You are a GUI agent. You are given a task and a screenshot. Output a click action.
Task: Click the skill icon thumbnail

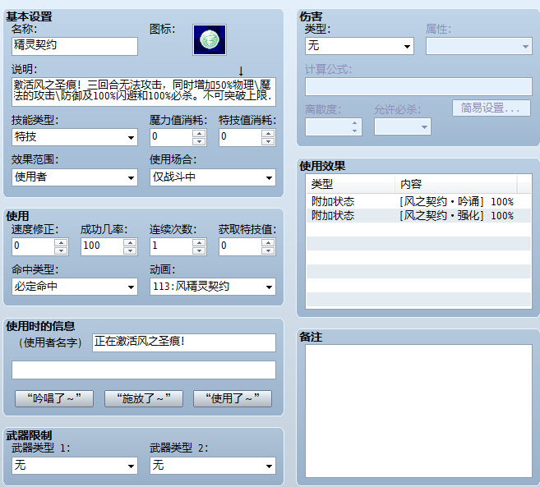click(x=210, y=39)
